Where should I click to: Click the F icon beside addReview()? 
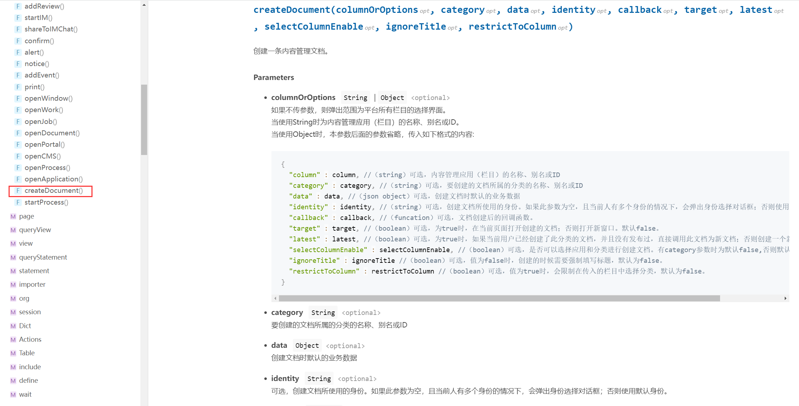[x=18, y=6]
